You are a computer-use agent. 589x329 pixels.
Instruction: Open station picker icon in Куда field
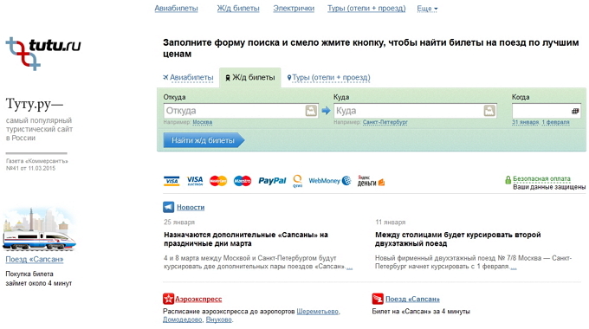(489, 111)
